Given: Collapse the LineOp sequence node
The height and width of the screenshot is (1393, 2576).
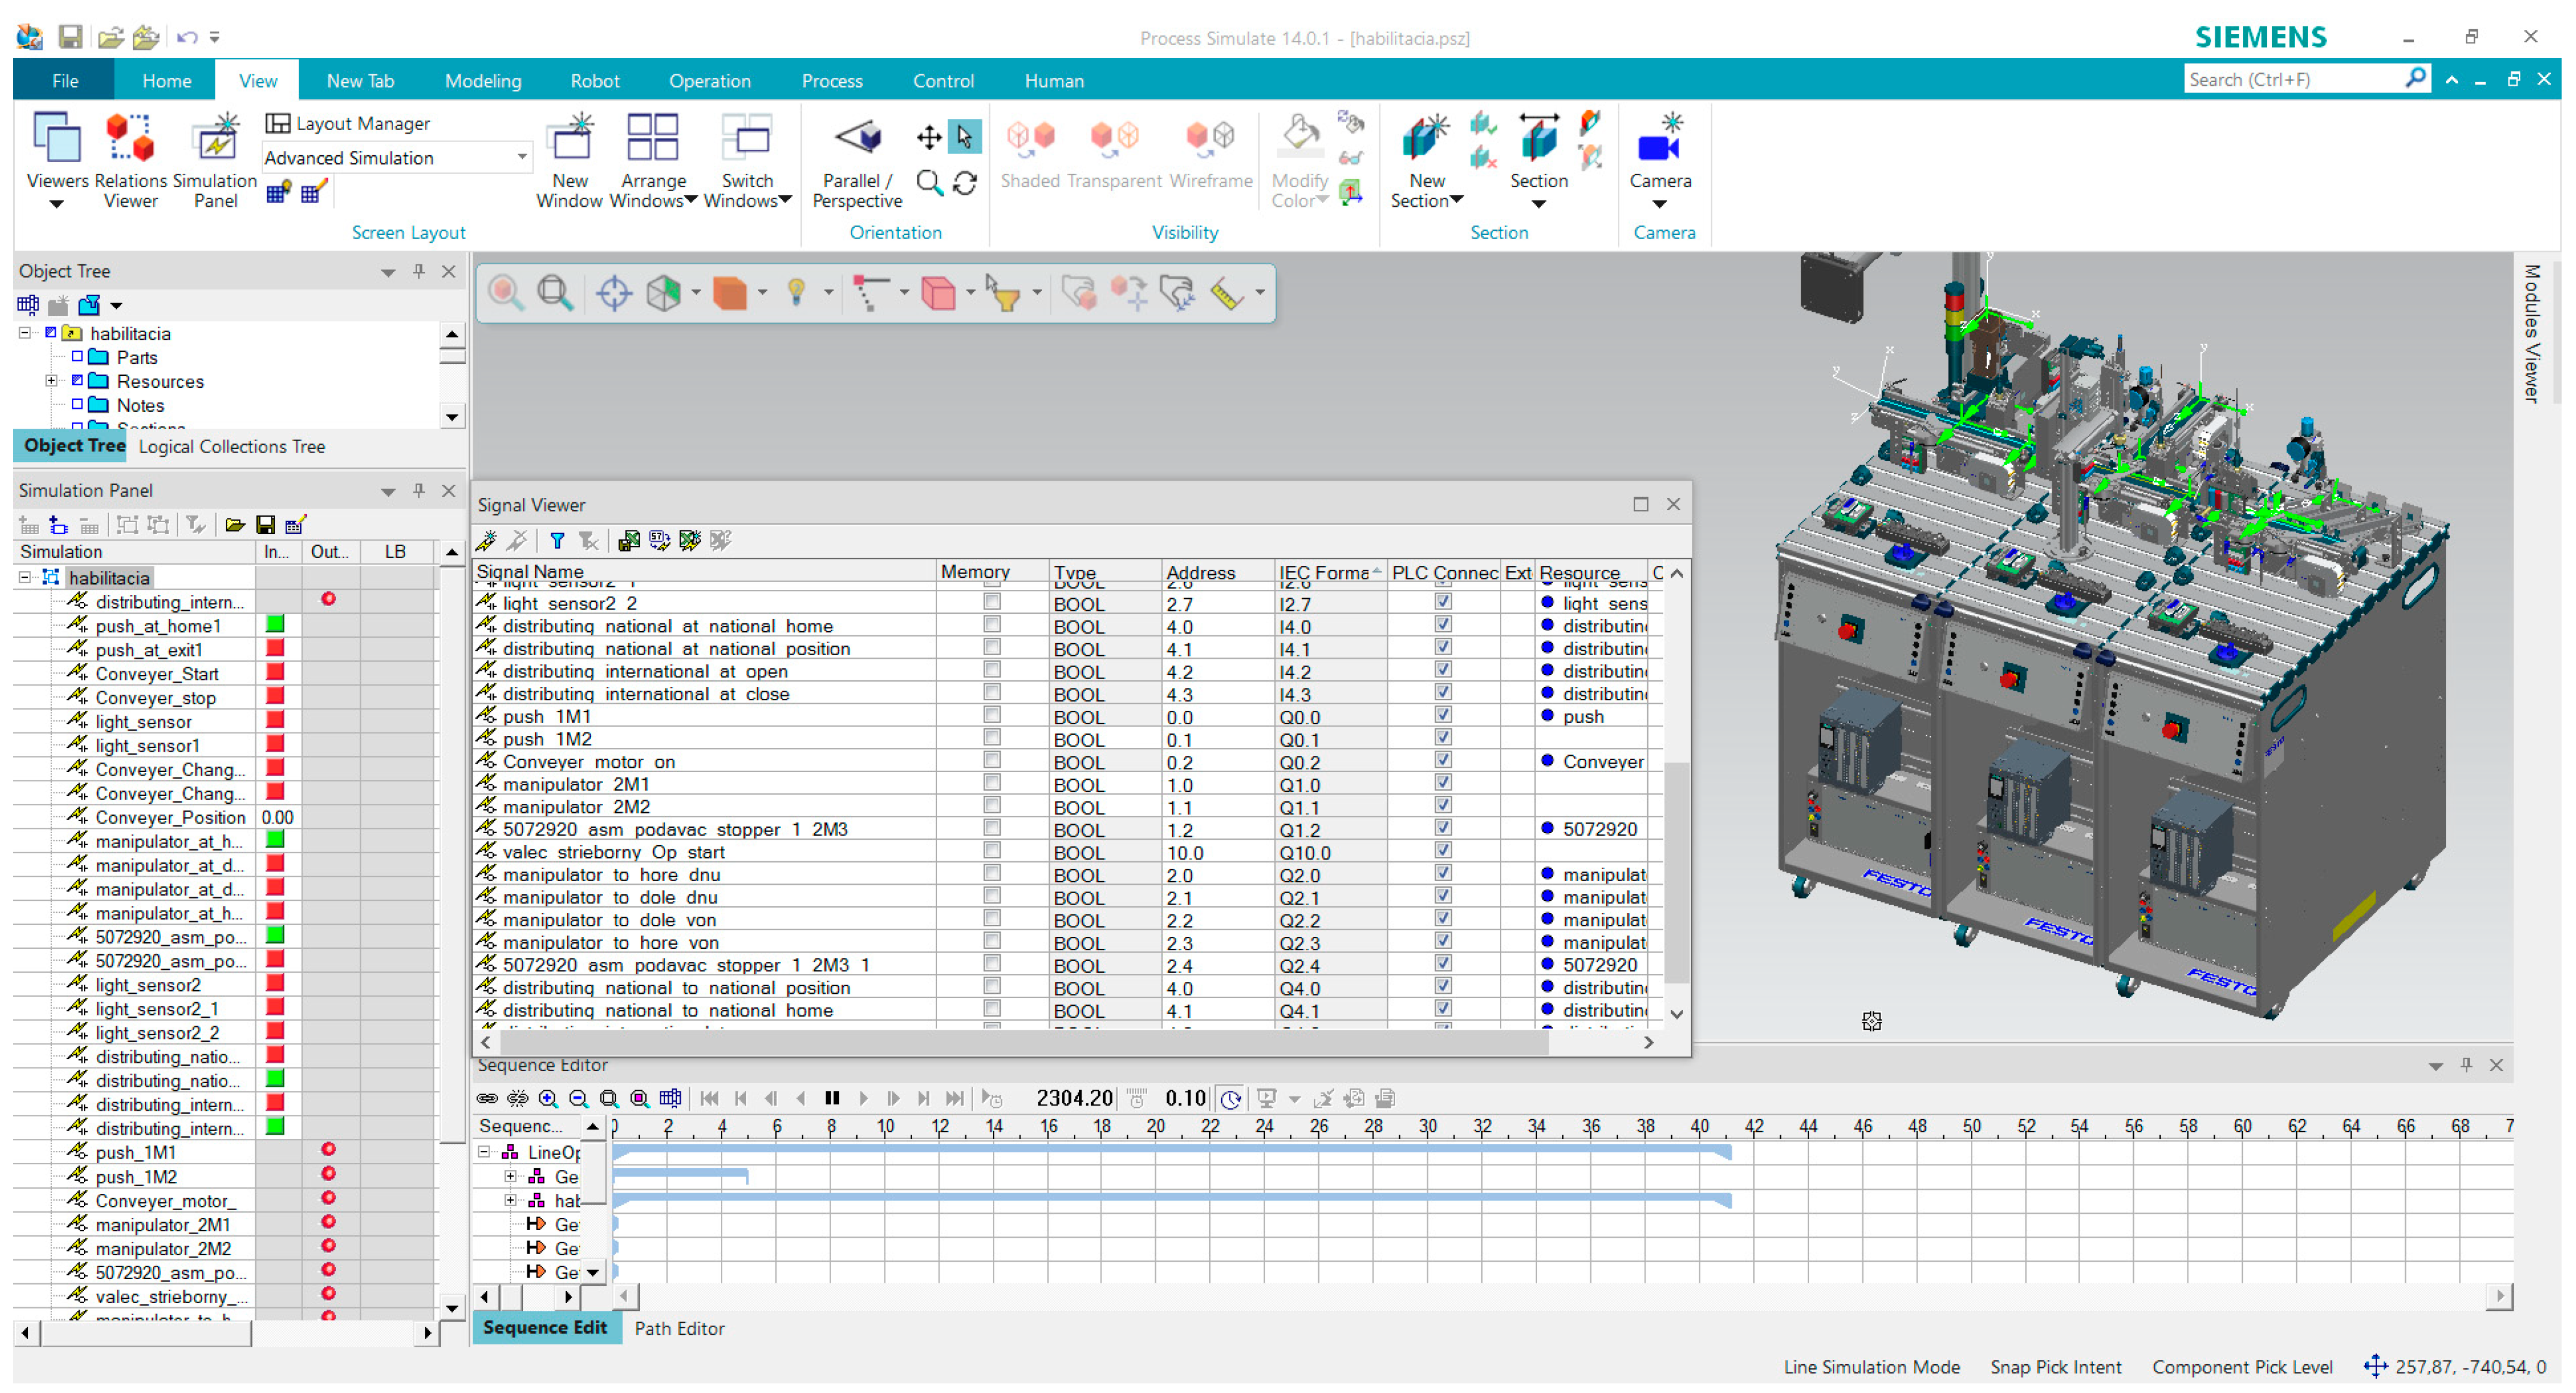Looking at the screenshot, I should click(x=485, y=1151).
